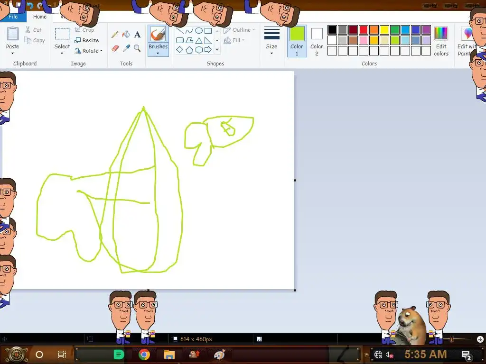Open File Explorer from the taskbar

pyautogui.click(x=169, y=355)
